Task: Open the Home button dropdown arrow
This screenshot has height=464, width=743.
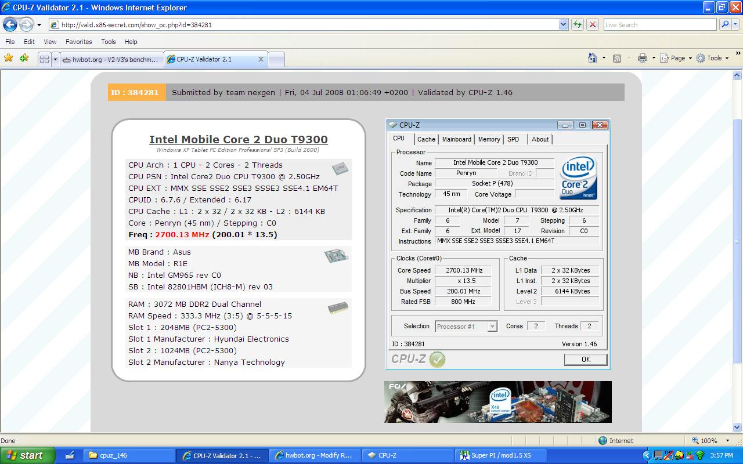Action: click(604, 58)
